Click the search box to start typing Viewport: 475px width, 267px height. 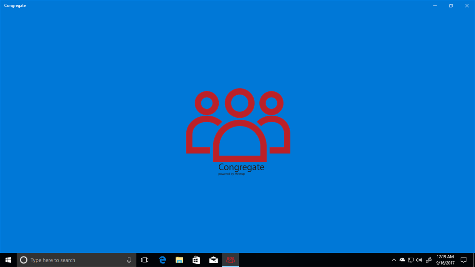(x=68, y=260)
